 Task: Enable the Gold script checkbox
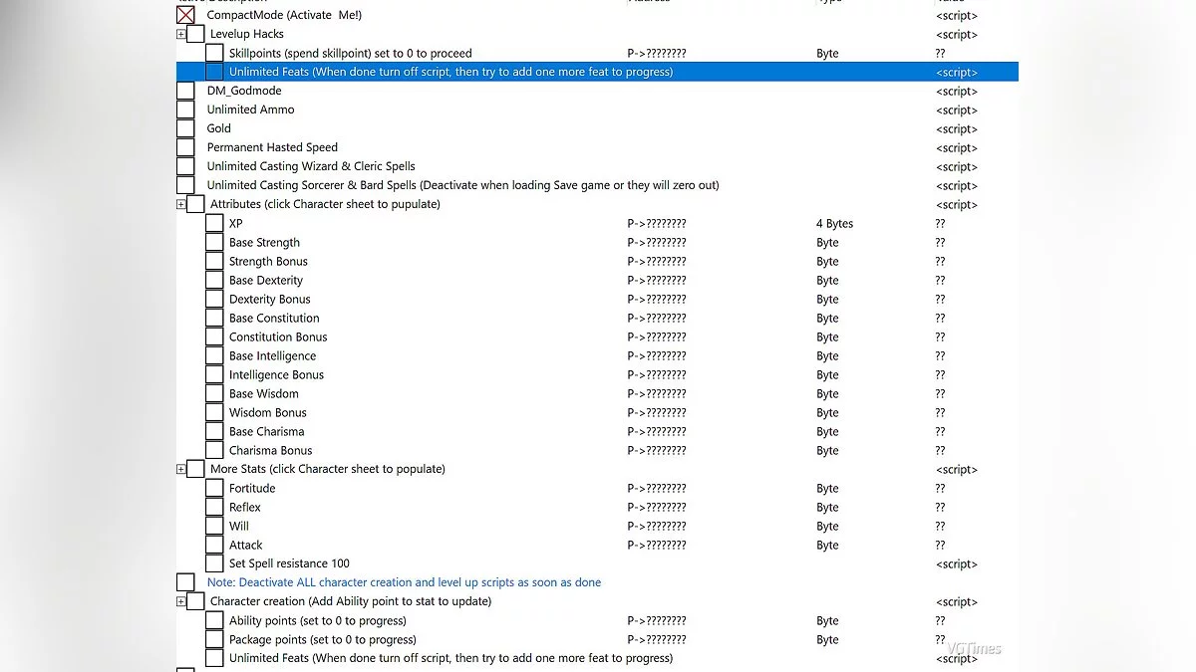click(x=185, y=128)
